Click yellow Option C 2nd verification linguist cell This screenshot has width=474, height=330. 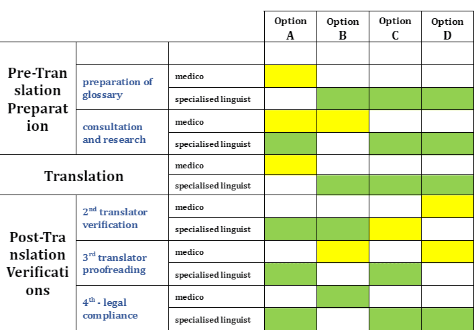click(x=395, y=229)
